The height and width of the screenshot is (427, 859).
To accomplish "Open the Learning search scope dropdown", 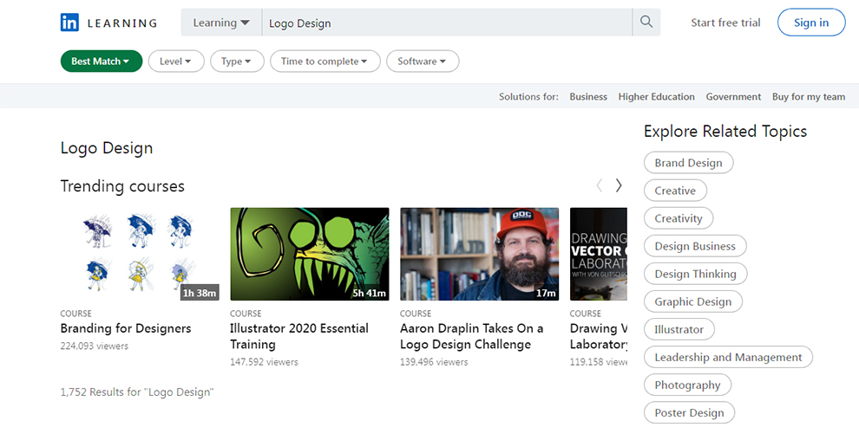I will tap(221, 23).
